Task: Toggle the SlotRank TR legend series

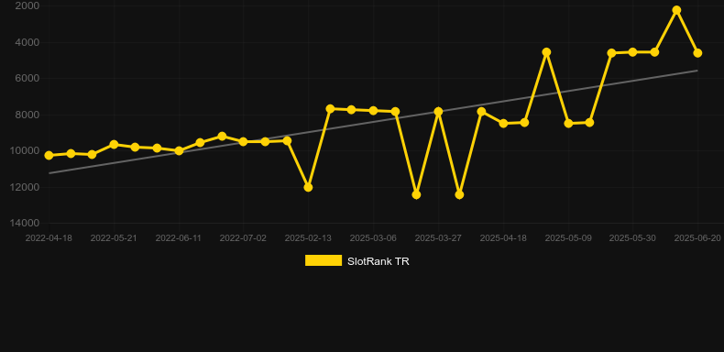Action: click(357, 261)
